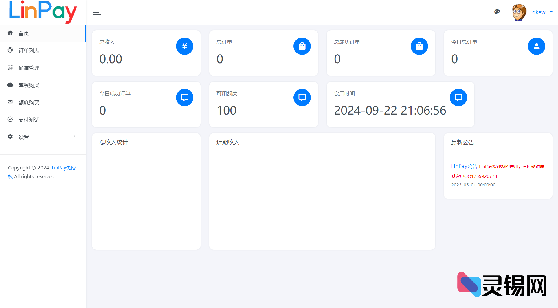Click the LinPay免授权 footer link
This screenshot has width=558, height=308.
[63, 168]
